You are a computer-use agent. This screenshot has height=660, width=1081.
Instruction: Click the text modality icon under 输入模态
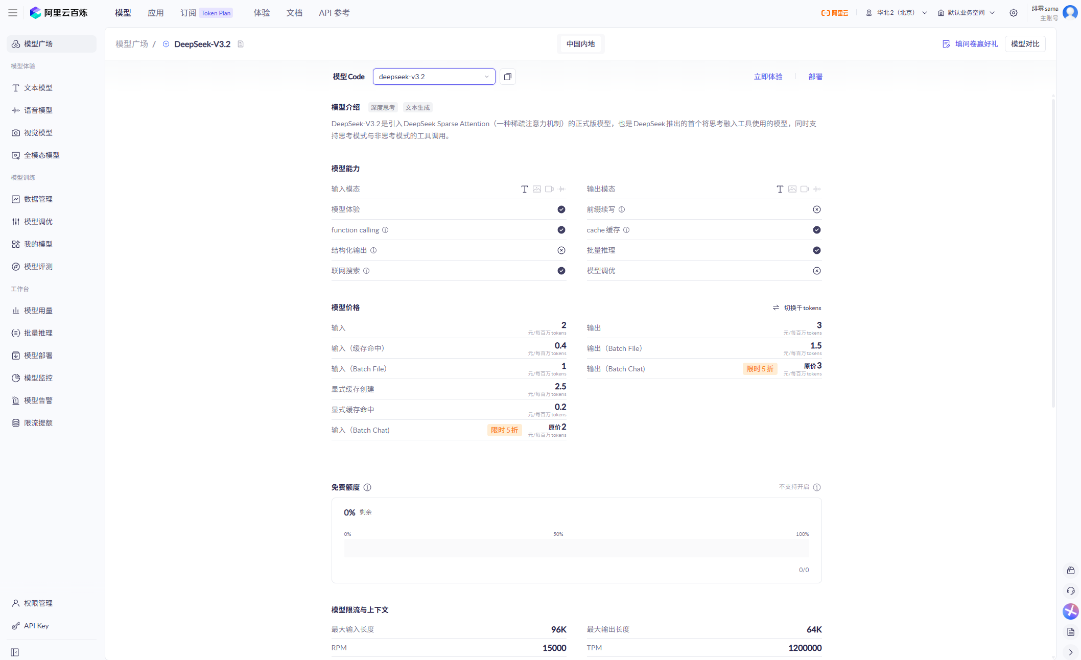tap(525, 189)
